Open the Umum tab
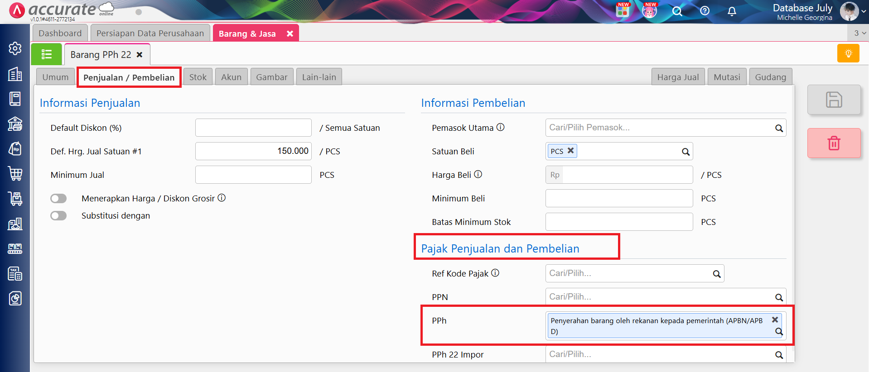The height and width of the screenshot is (372, 869). [x=55, y=77]
